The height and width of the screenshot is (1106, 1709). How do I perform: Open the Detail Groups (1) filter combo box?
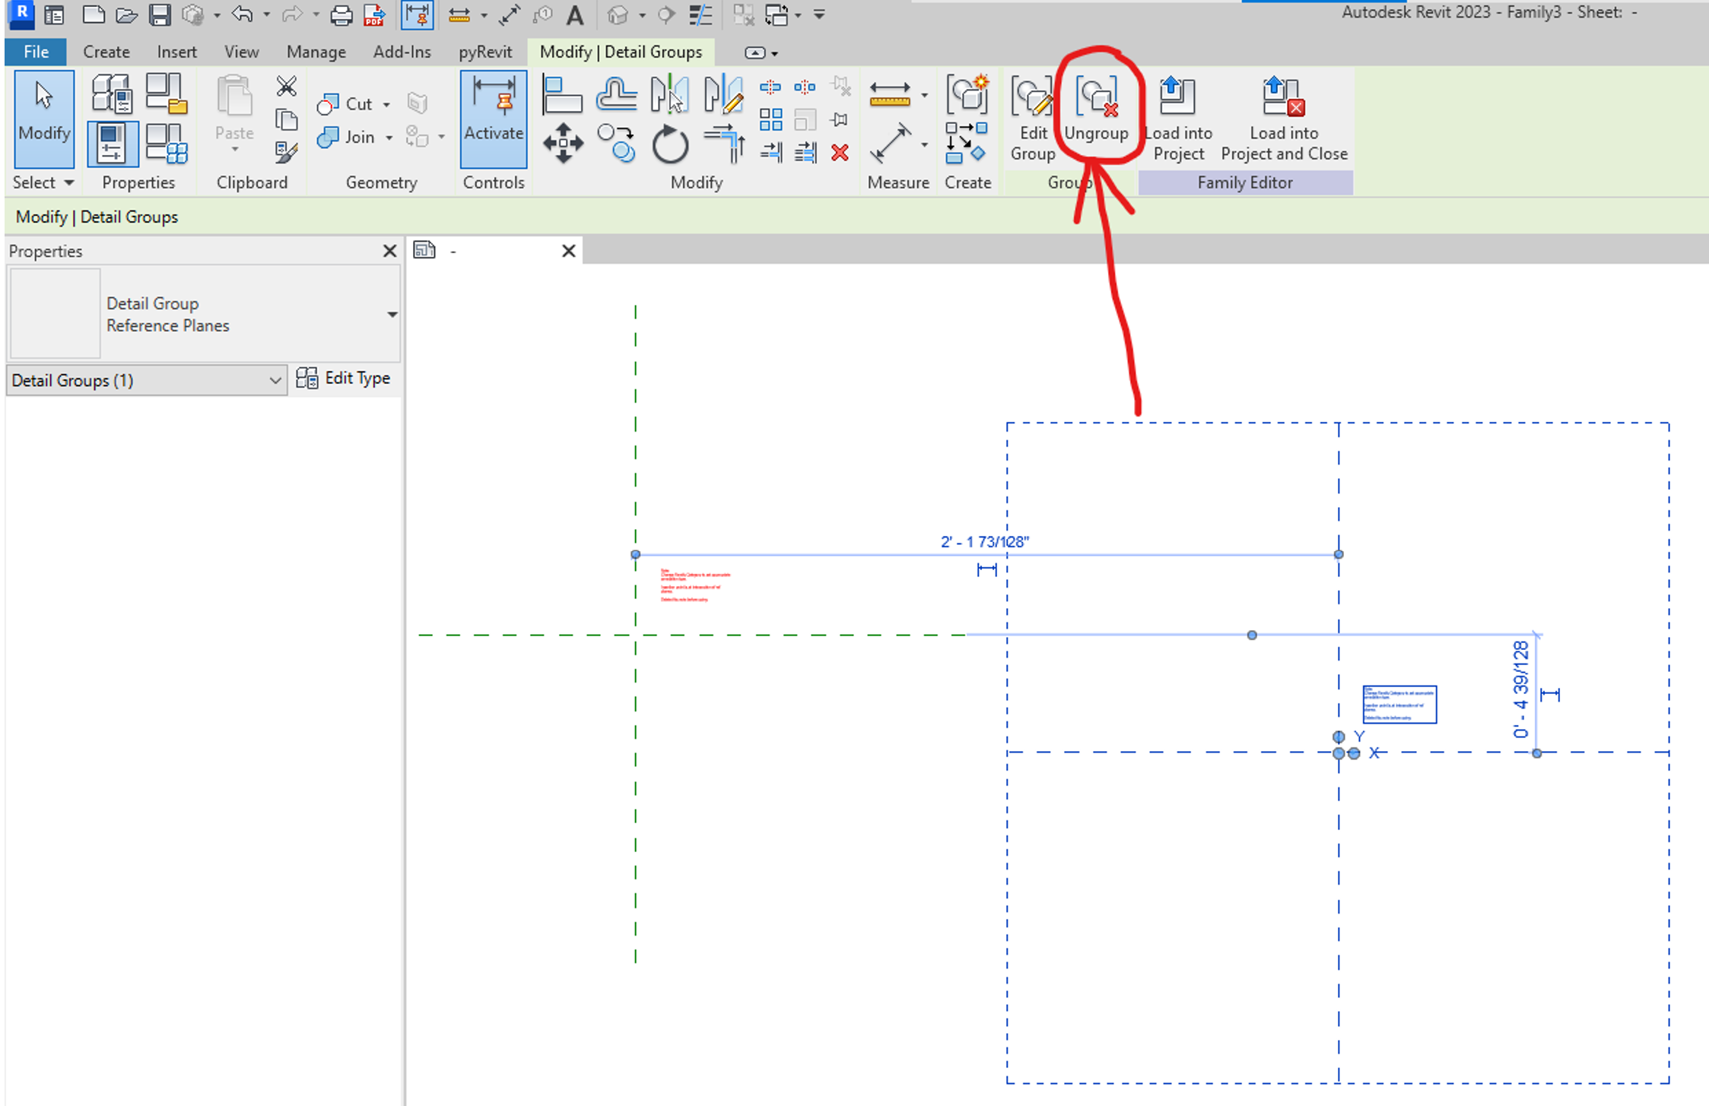tap(147, 380)
